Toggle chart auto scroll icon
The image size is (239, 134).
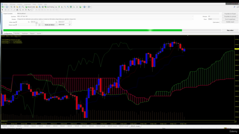74,7
